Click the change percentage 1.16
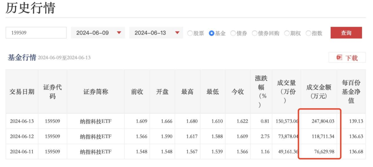 (265, 152)
